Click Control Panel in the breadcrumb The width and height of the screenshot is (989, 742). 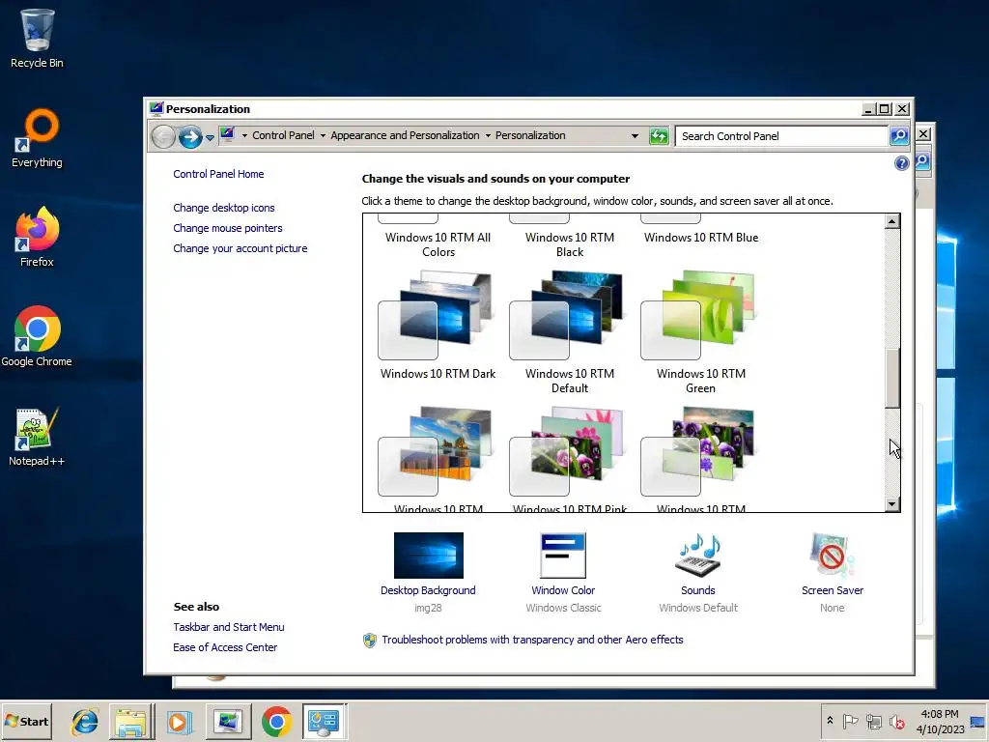tap(283, 135)
